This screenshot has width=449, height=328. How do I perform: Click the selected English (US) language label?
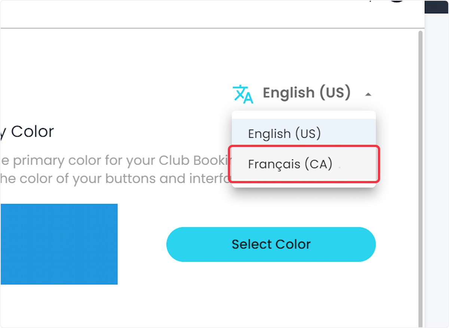pos(306,93)
